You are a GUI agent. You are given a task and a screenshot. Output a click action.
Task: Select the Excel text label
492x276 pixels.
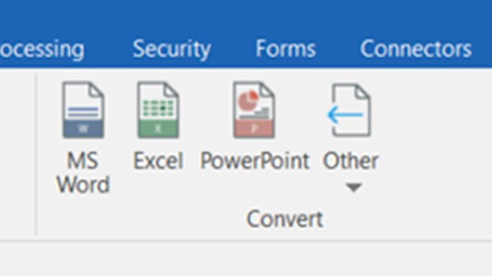[x=158, y=161]
